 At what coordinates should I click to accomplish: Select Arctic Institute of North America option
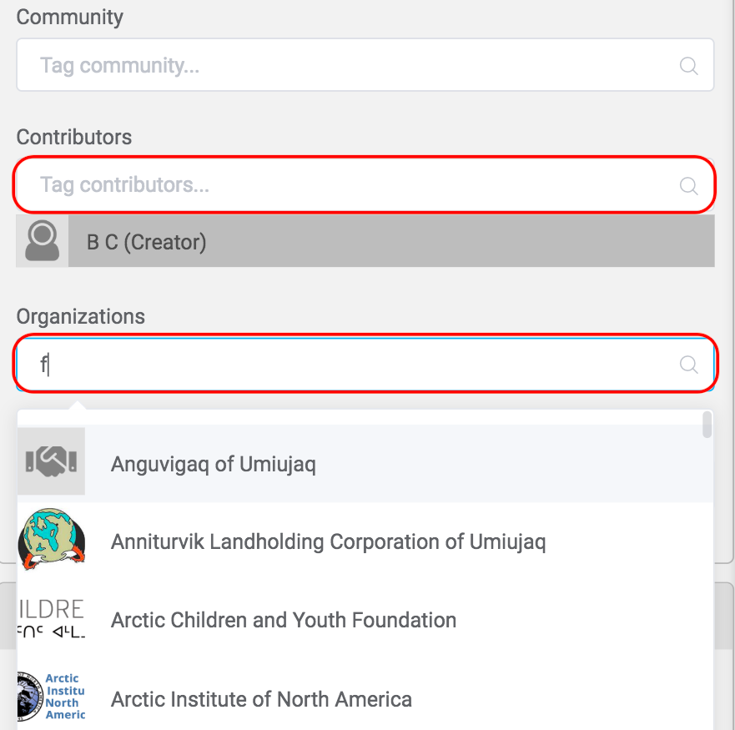261,699
